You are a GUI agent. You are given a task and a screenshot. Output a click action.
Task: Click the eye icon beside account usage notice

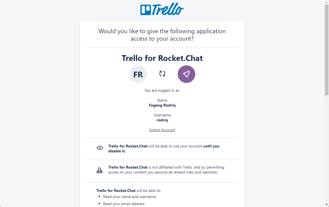tap(100, 148)
